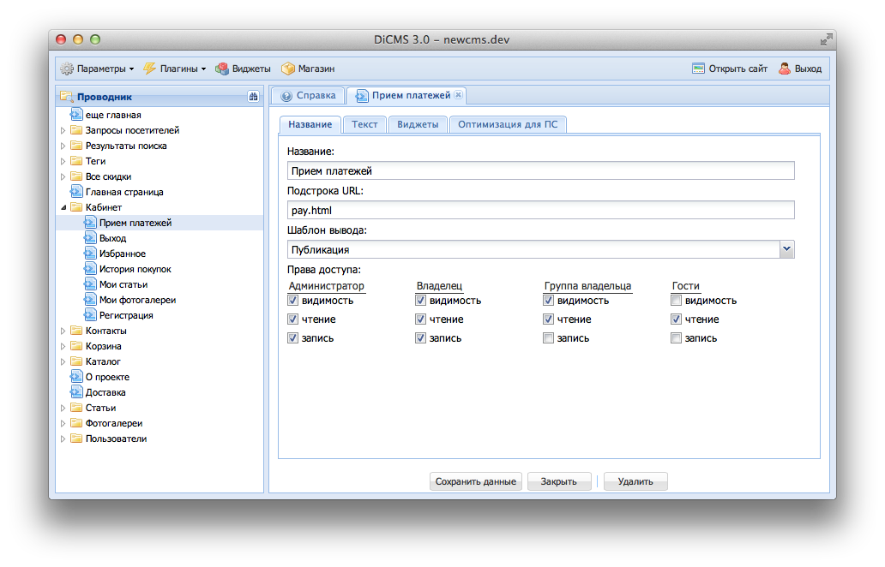
Task: Uncheck Владелец запись checkbox
Action: point(420,338)
